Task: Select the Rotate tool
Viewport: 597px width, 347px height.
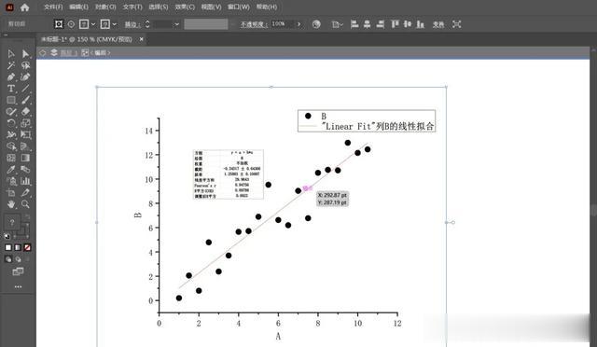Action: [x=10, y=123]
